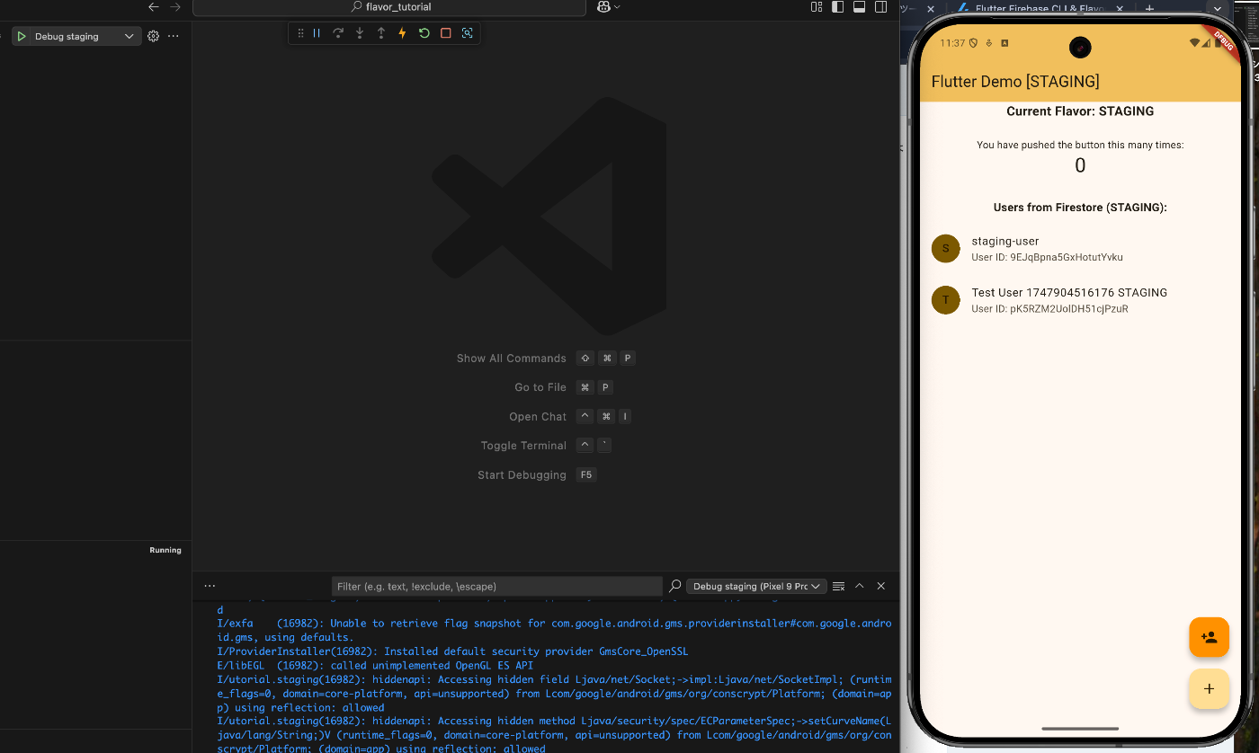The image size is (1259, 753).
Task: Tap the T avatar beside Test User
Action: point(945,300)
